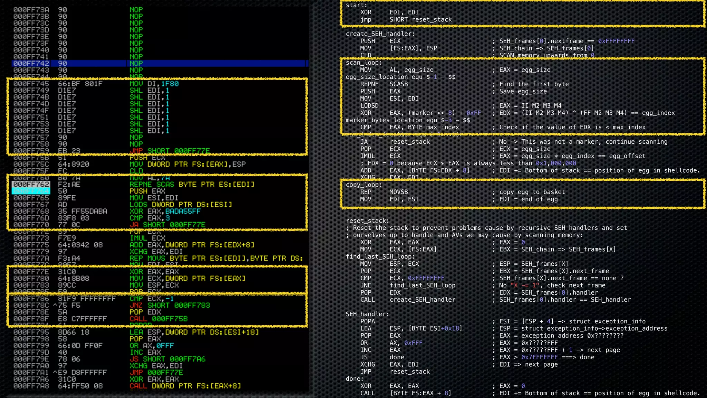Screen dimensions: 707x398
Task: Select LEA ESP,DWORD PTR DS:[ESI+18] row
Action: click(136, 332)
